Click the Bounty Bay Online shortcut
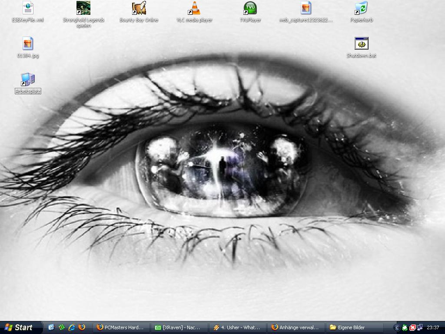445x334 pixels. pyautogui.click(x=139, y=8)
